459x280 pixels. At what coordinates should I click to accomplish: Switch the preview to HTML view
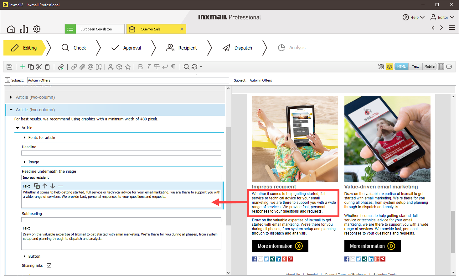(401, 66)
